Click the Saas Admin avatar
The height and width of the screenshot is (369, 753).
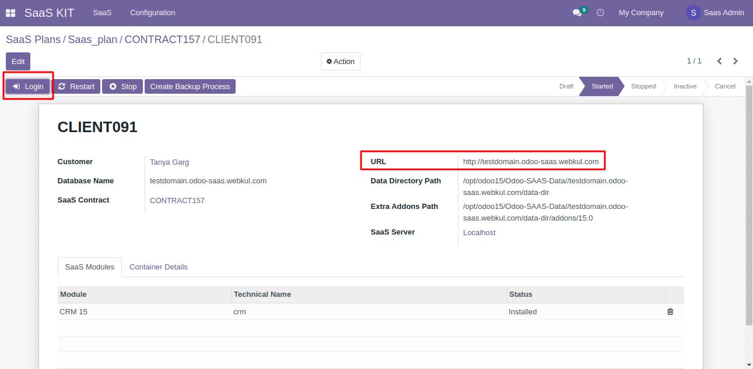pyautogui.click(x=693, y=12)
